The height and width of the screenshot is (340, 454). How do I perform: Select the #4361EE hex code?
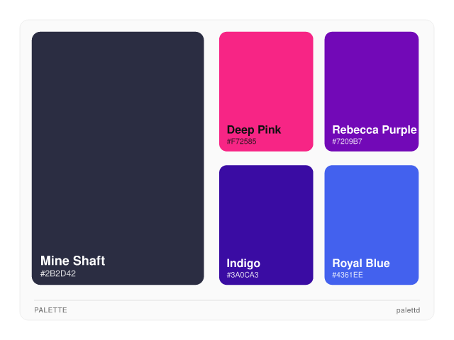coord(348,275)
